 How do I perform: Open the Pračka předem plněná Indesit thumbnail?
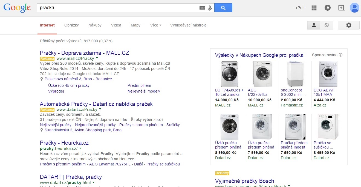click(x=295, y=126)
